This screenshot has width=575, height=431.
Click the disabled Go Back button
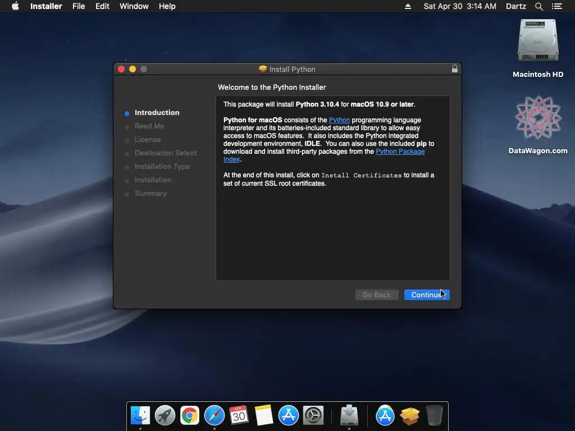click(x=377, y=295)
